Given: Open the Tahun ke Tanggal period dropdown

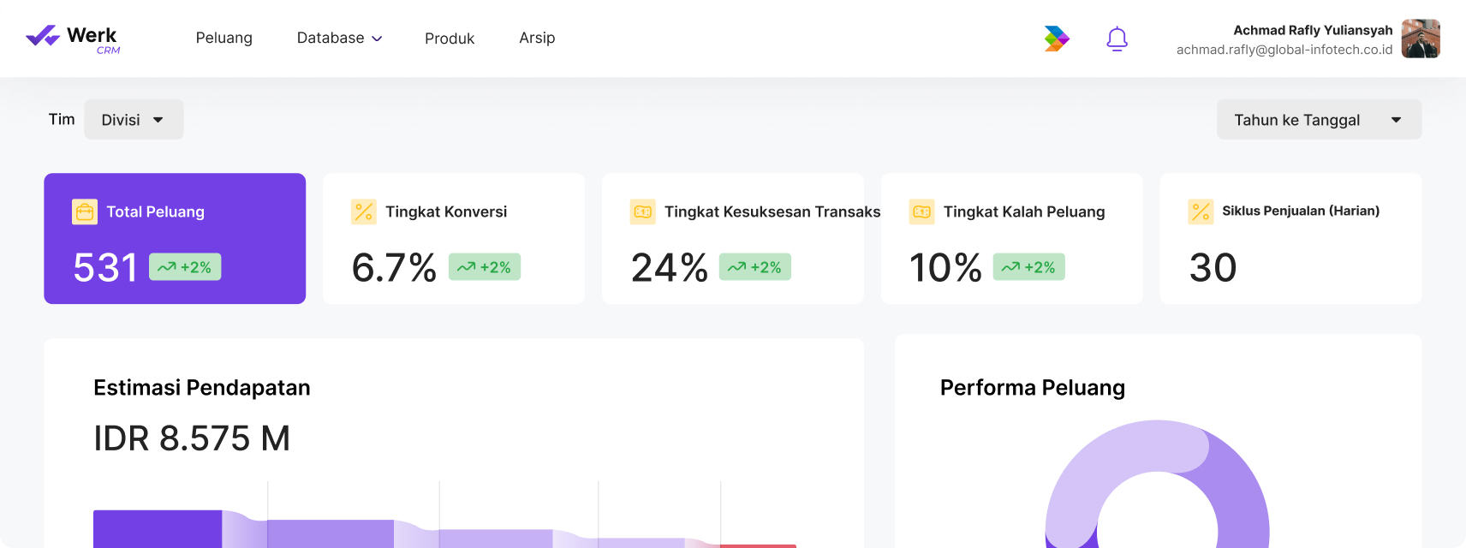Looking at the screenshot, I should [x=1320, y=120].
